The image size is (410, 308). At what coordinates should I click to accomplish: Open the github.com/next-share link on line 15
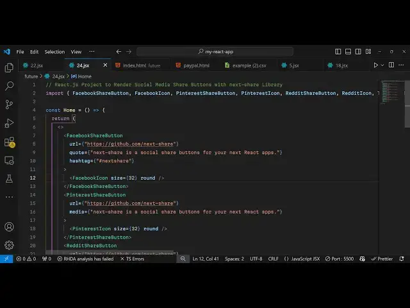click(130, 203)
